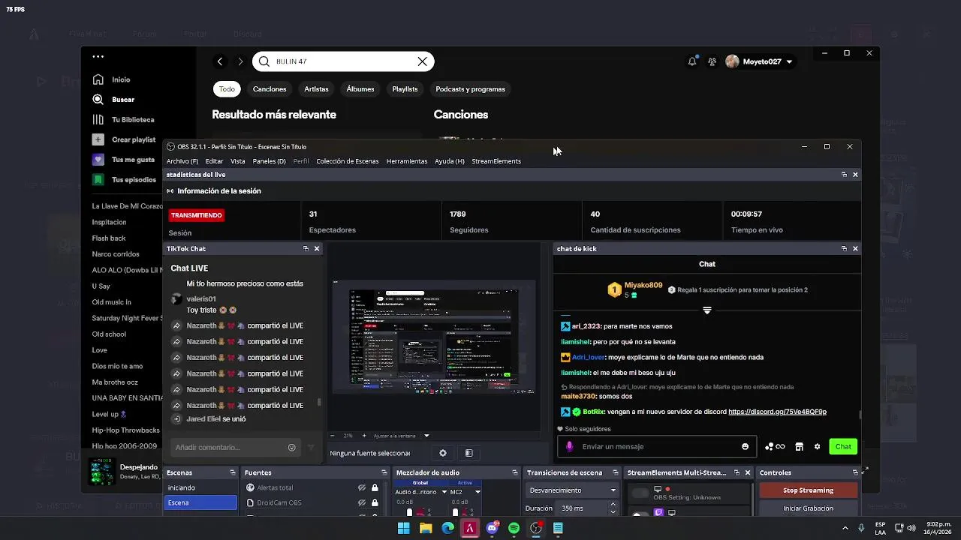The width and height of the screenshot is (961, 540).
Task: Toggle lock on DroidCam OBS source
Action: click(x=375, y=502)
